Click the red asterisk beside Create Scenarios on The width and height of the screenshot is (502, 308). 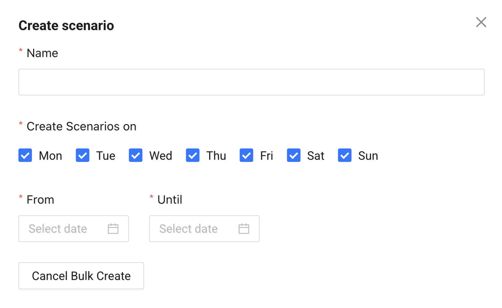click(21, 124)
